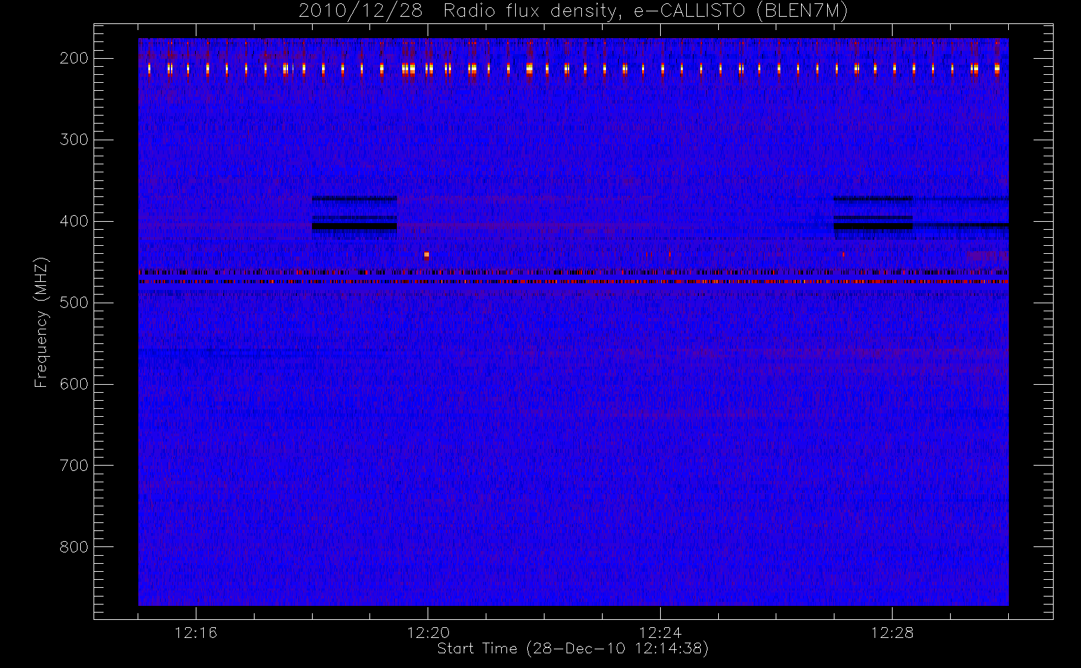The width and height of the screenshot is (1081, 668).
Task: Click the 12:28 time tick label
Action: click(x=892, y=633)
